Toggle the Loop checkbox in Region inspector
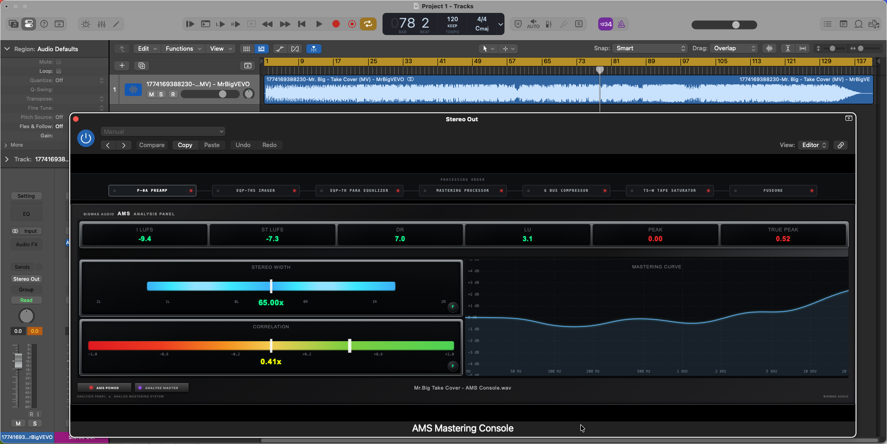Image resolution: width=887 pixels, height=444 pixels. point(59,71)
